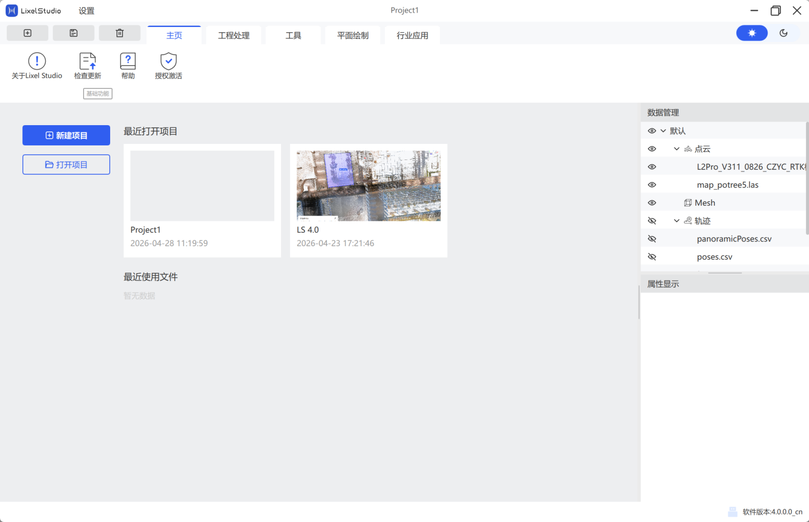The width and height of the screenshot is (809, 522).
Task: Show the panoramicPoses.csv layer
Action: pos(652,239)
